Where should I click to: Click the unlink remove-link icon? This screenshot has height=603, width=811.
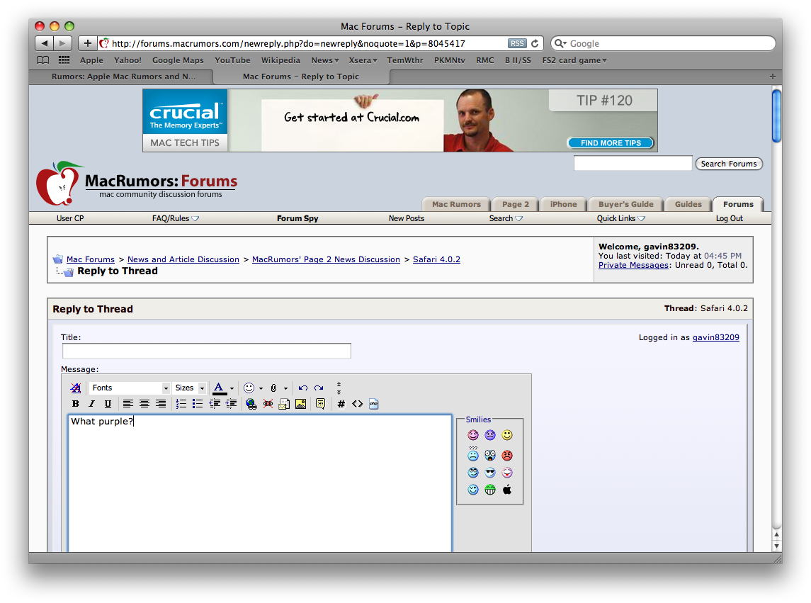tap(268, 404)
